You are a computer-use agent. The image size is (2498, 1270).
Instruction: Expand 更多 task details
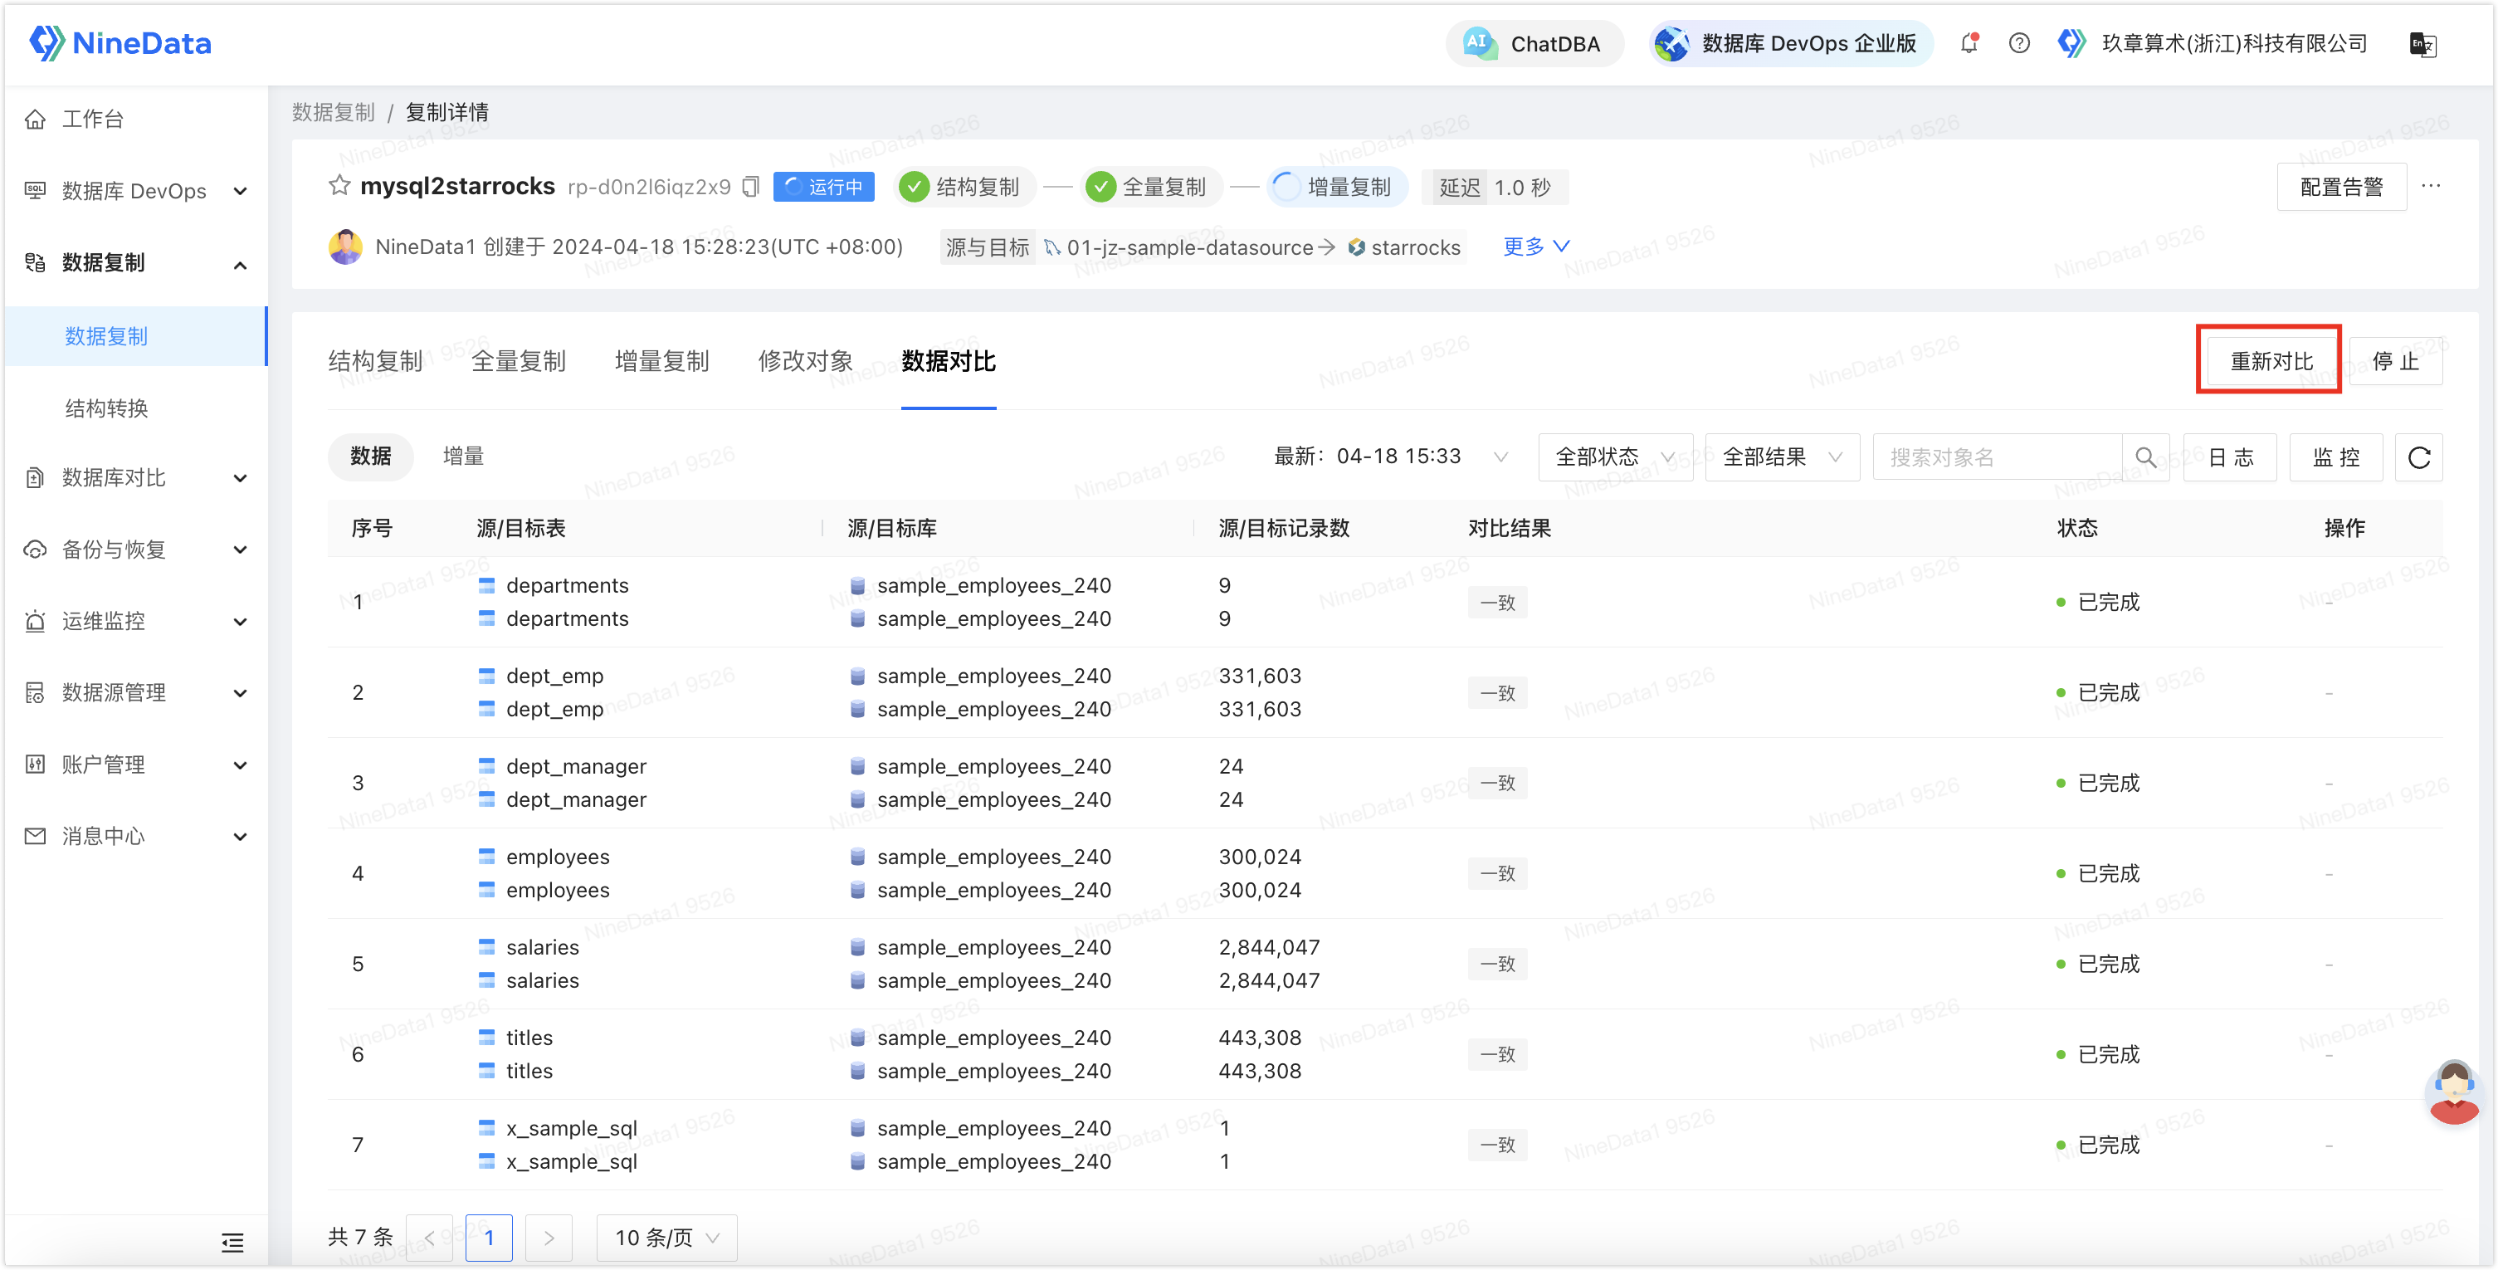1535,247
